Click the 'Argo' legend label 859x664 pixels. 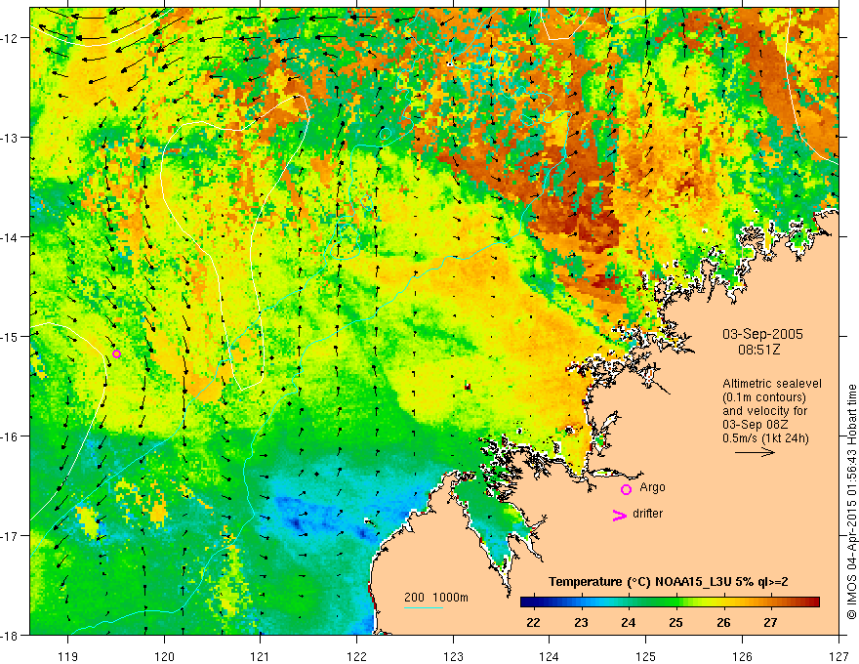pos(652,487)
